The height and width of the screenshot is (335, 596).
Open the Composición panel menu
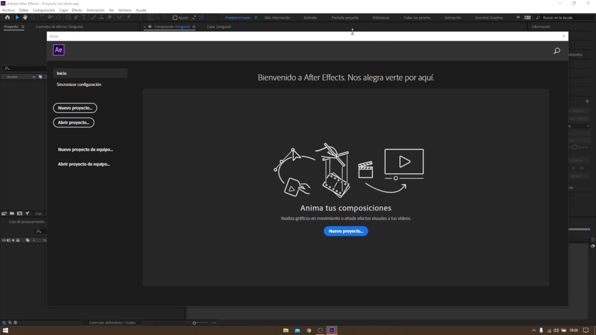(194, 27)
